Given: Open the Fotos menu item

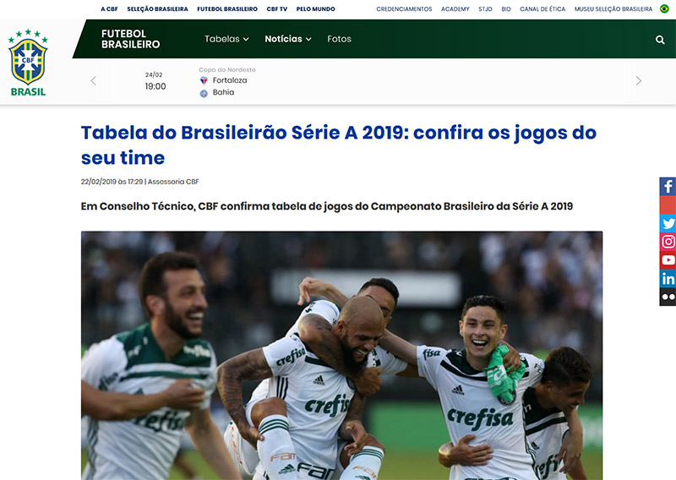Looking at the screenshot, I should 339,39.
